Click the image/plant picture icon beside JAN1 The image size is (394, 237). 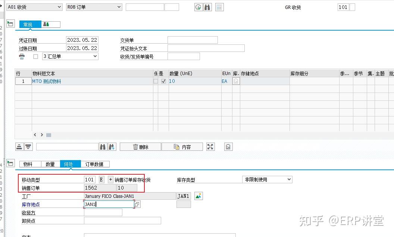coord(198,196)
